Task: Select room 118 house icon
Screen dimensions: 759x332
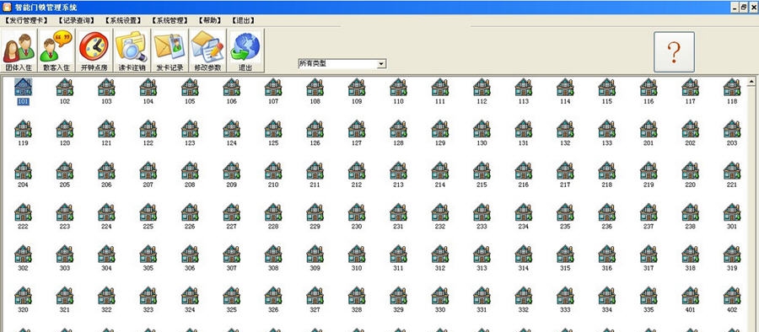Action: tap(732, 87)
